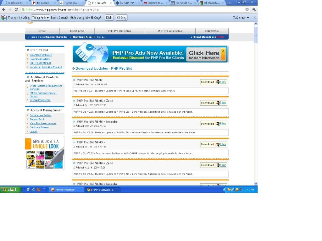
Task: Switch to the 'sel phpprob...' tab
Action: [x=212, y=3]
